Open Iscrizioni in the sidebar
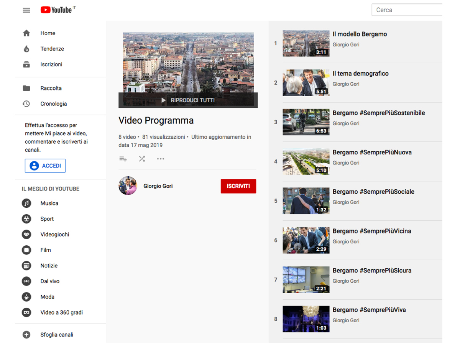 coord(51,64)
